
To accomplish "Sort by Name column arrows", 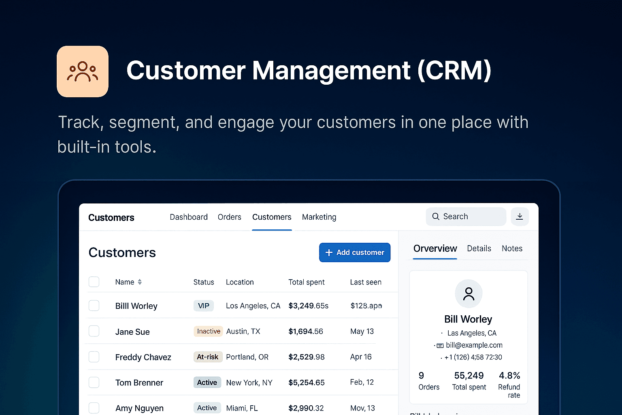I will point(140,282).
